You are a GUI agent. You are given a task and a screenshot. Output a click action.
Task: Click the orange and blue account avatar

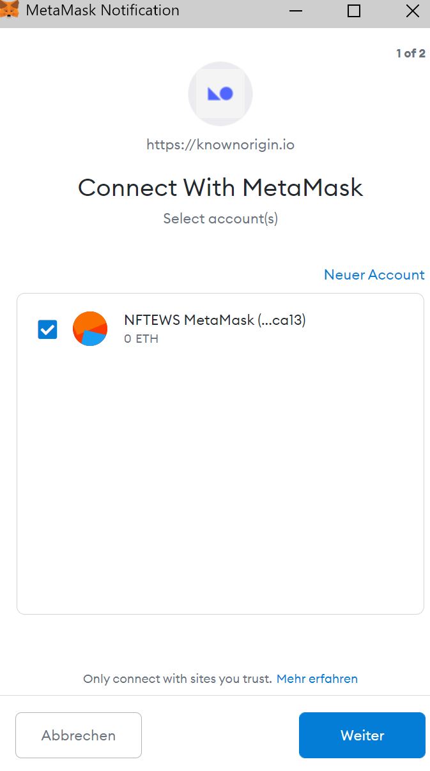point(90,329)
